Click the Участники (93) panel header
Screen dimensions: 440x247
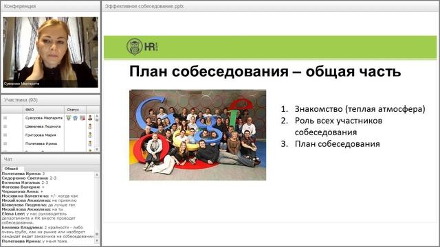pos(50,100)
